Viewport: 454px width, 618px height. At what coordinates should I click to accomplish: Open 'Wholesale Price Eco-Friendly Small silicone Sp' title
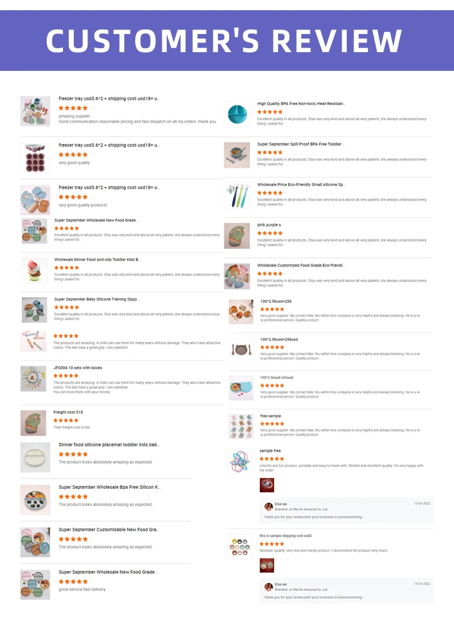301,184
